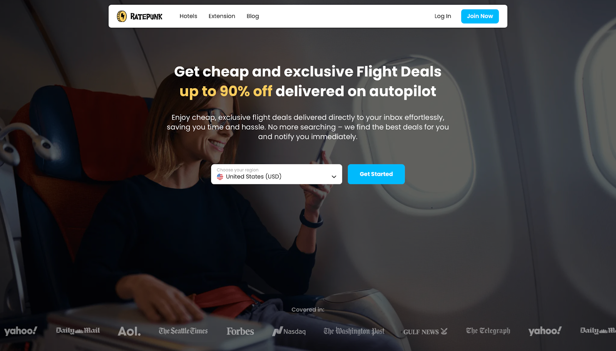The width and height of the screenshot is (616, 351).
Task: Click the Forbes logo
Action: (x=240, y=331)
